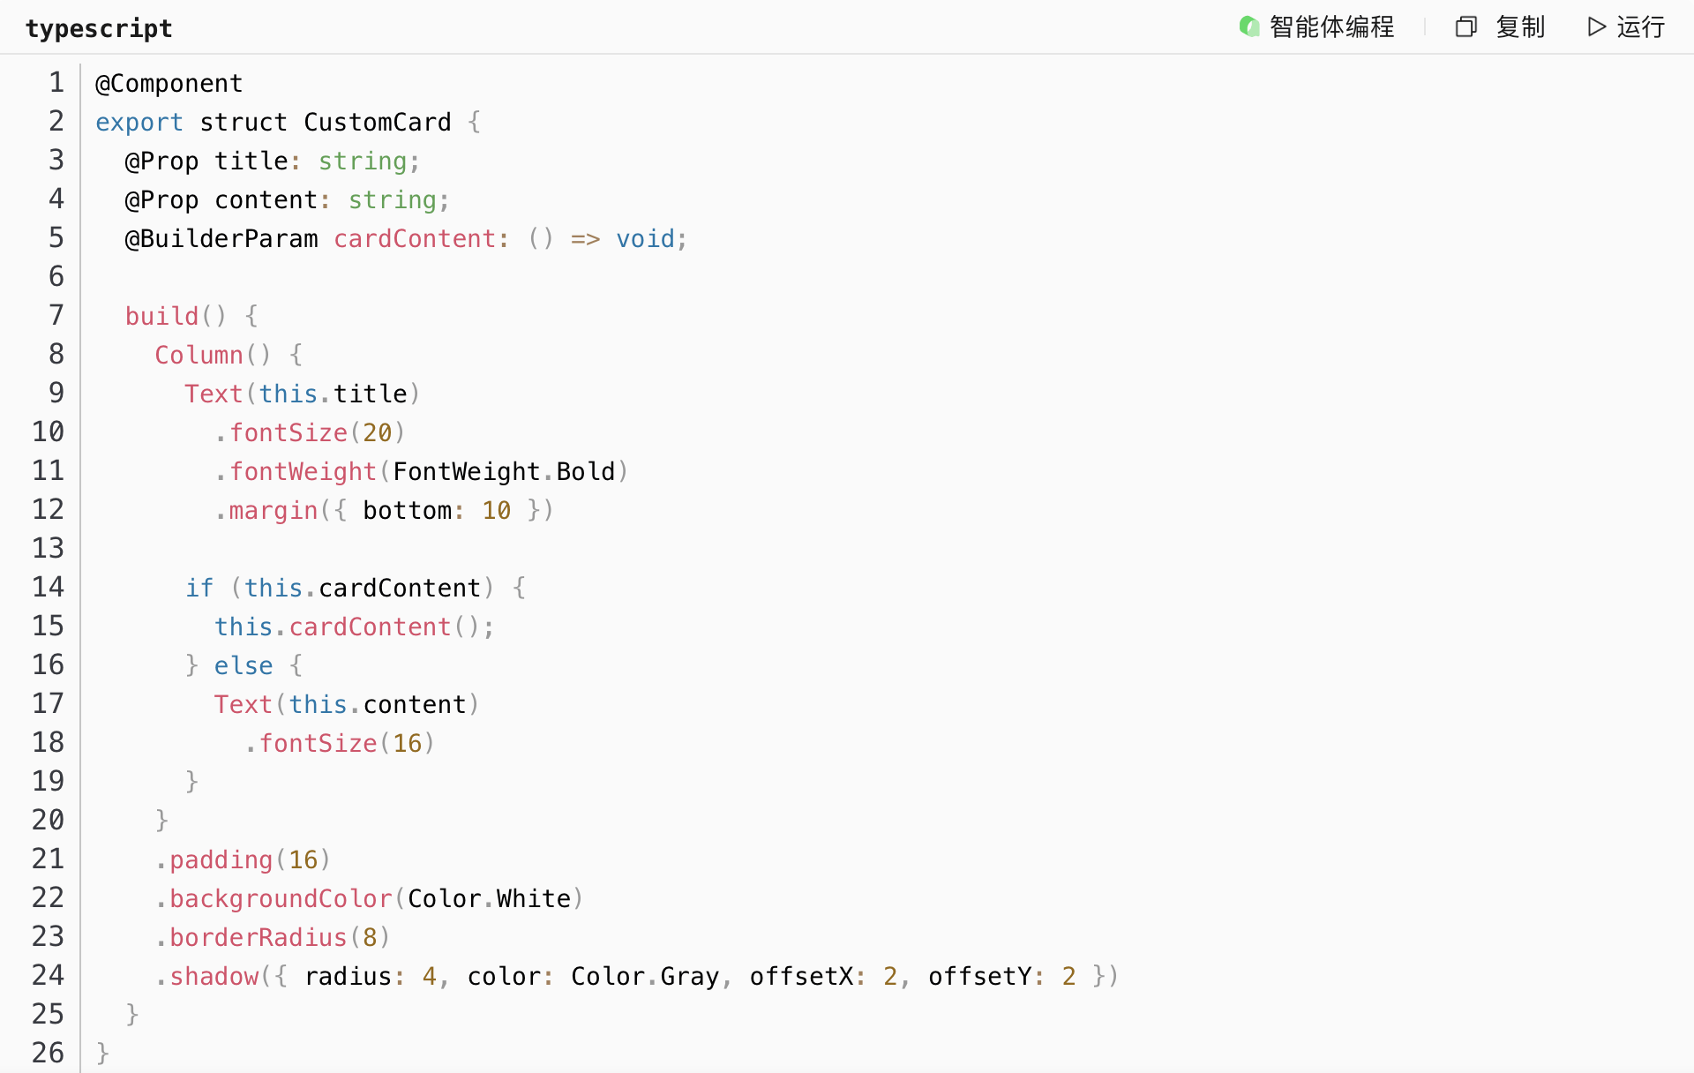Click the borderRadius method call
Viewport: 1694px width, 1073px height.
(x=258, y=937)
